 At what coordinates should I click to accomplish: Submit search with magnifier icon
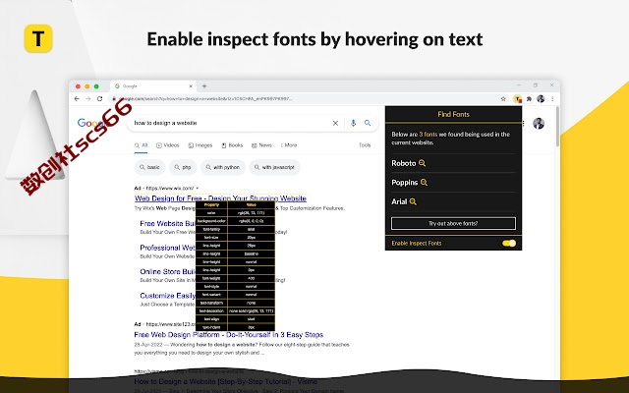(368, 123)
